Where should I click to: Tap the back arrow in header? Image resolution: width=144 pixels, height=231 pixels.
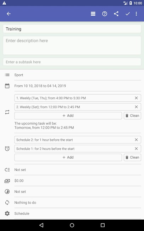click(x=9, y=14)
